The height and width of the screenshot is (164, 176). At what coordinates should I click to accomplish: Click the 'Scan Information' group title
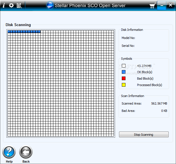click(132, 96)
